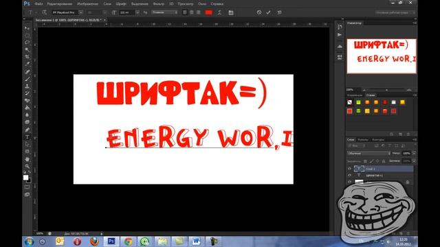The height and width of the screenshot is (247, 440).
Task: Cancel current text edits
Action: [259, 12]
